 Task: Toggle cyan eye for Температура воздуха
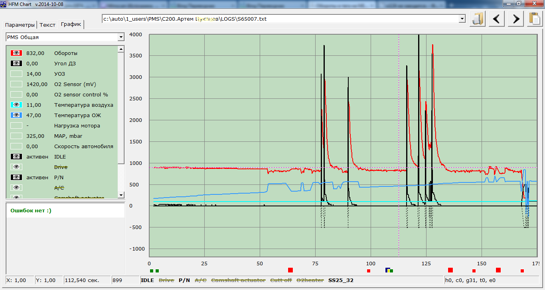pyautogui.click(x=16, y=105)
